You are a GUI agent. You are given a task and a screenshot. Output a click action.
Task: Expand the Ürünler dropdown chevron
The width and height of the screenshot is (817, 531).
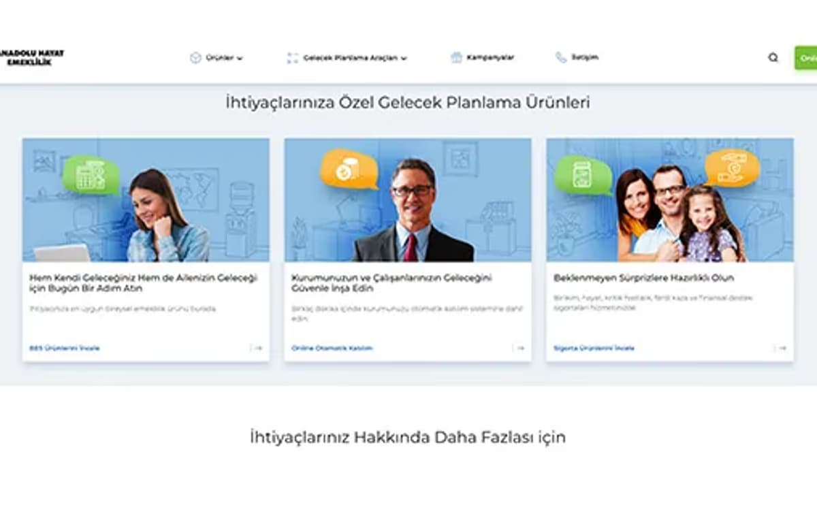[240, 59]
